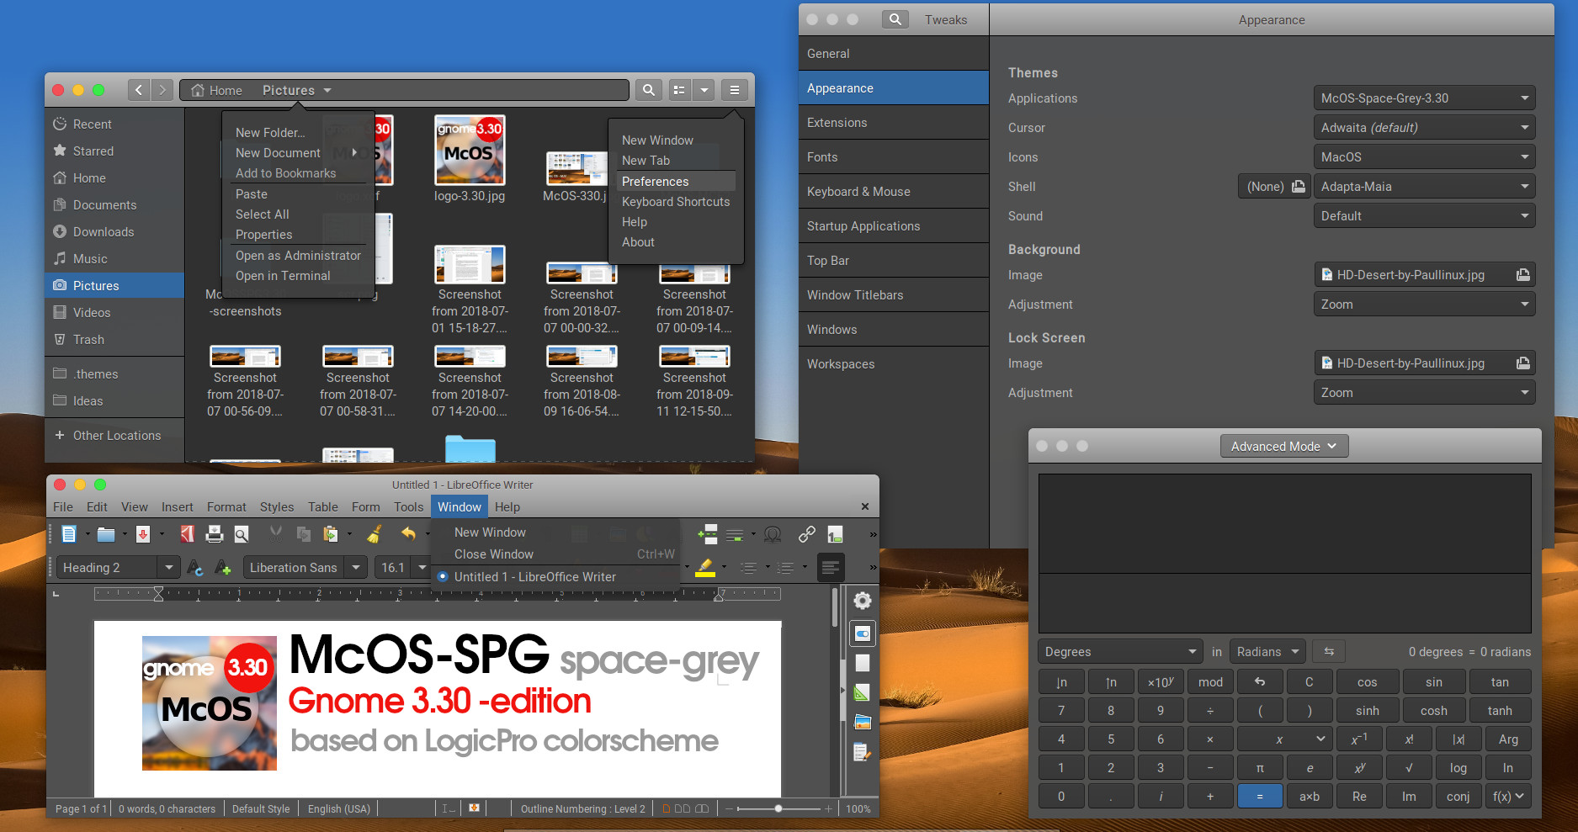Open the Radians unit dropdown in Calculator
The image size is (1578, 832).
tap(1268, 652)
